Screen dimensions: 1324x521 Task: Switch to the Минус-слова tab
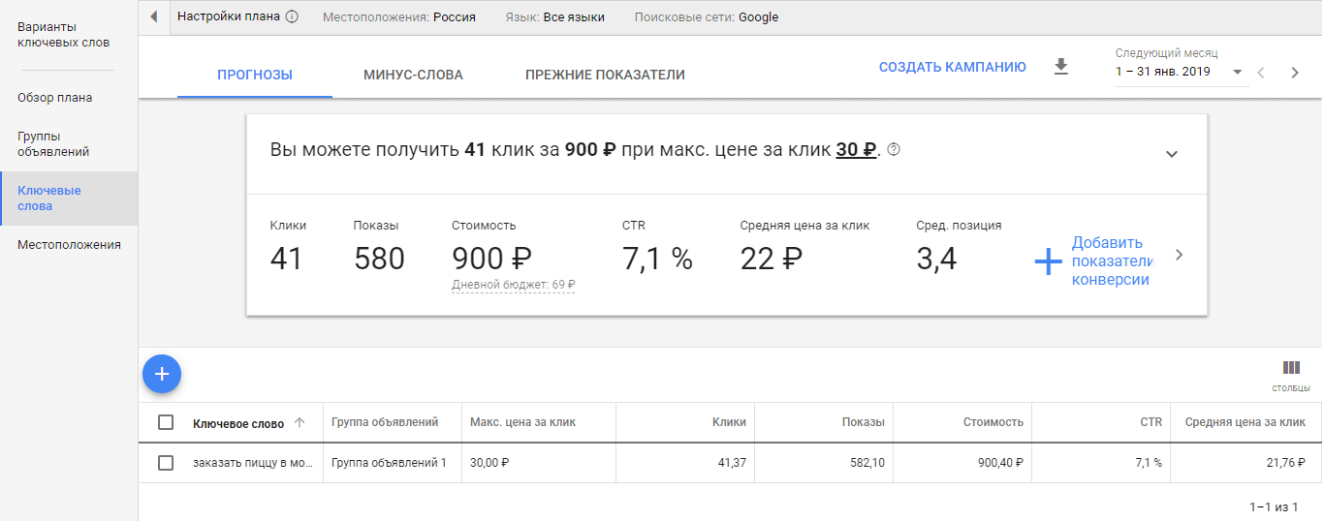pos(413,75)
